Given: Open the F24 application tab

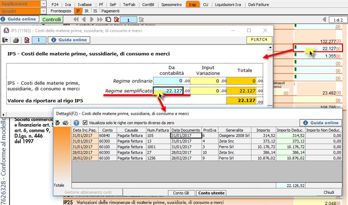Looking at the screenshot, I should 55,5.
